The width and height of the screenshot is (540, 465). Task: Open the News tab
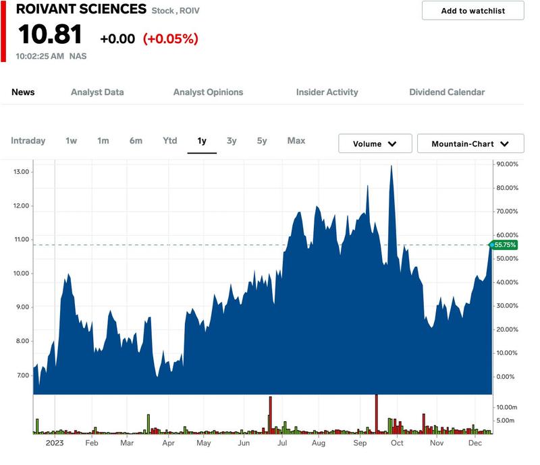point(23,92)
